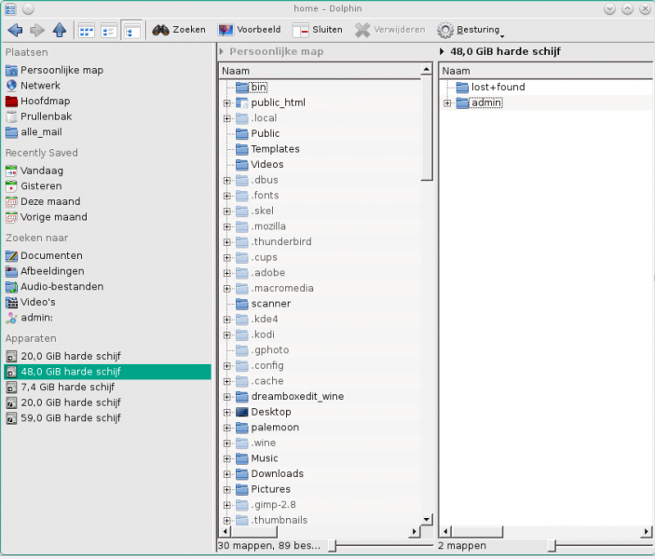
Task: Toggle the Voorbeeld preview button
Action: click(249, 30)
